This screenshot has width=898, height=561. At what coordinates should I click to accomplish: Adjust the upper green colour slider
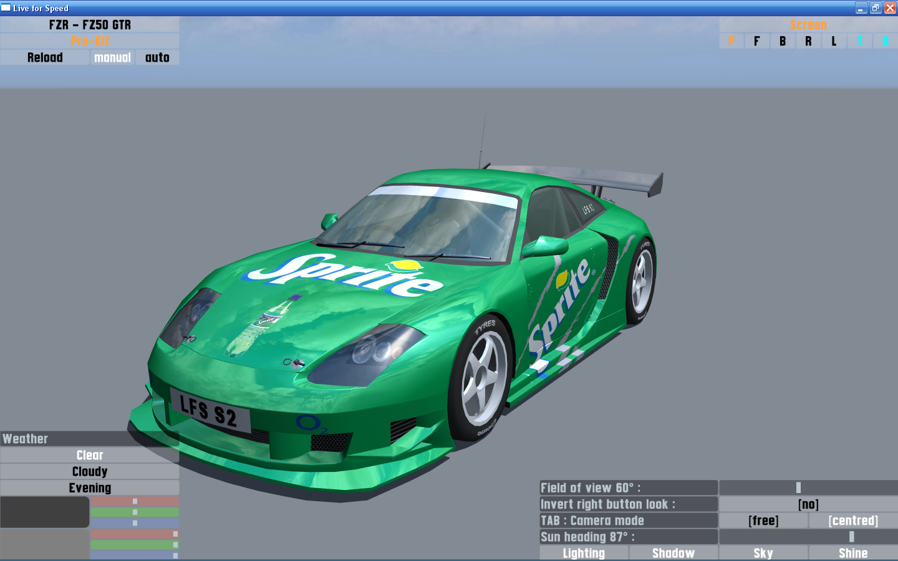(x=135, y=512)
